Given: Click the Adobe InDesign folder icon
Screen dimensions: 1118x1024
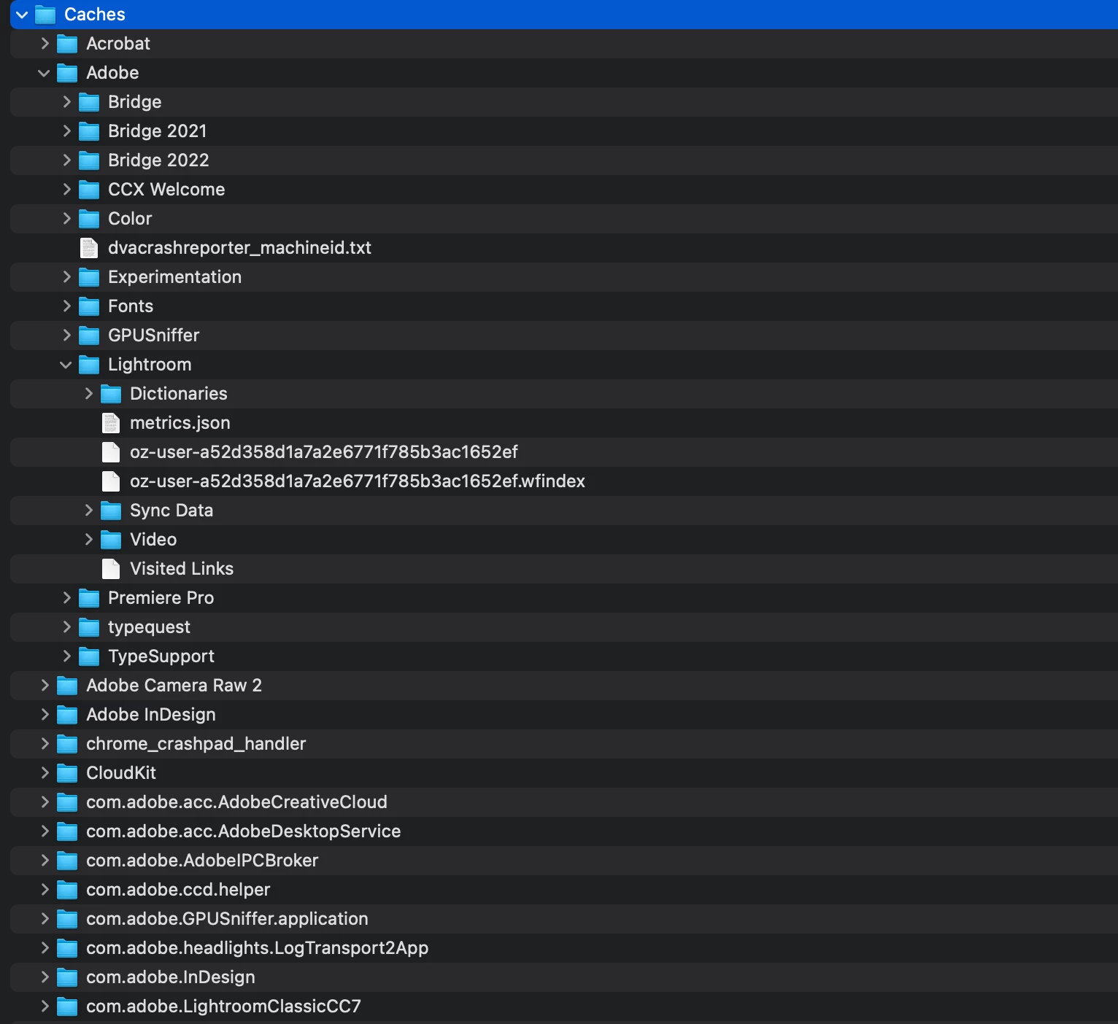Looking at the screenshot, I should (67, 715).
